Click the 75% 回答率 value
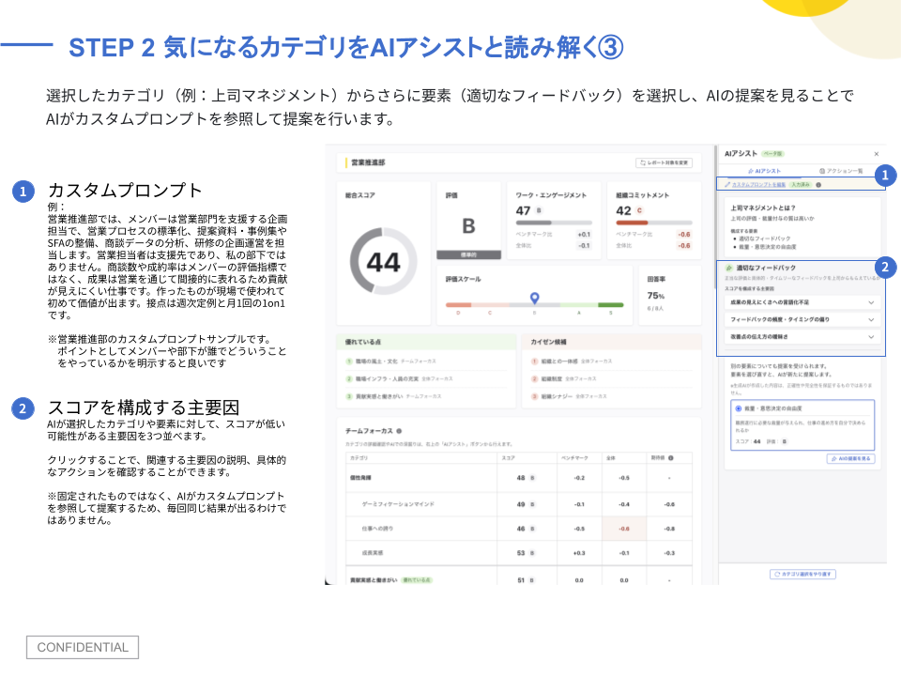The image size is (901, 676). [656, 296]
